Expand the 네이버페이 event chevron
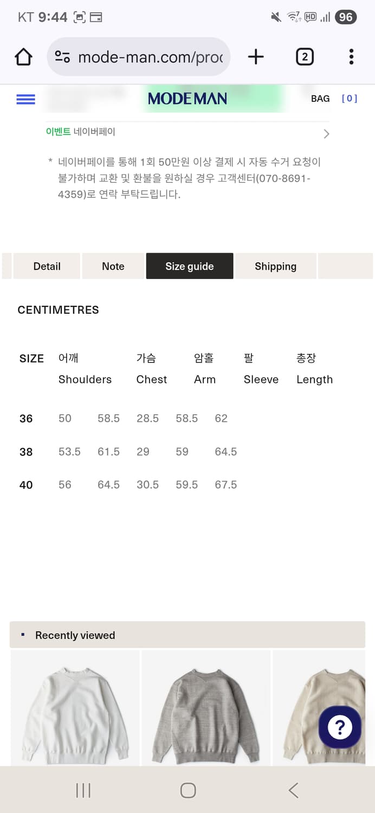375x813 pixels. [326, 134]
